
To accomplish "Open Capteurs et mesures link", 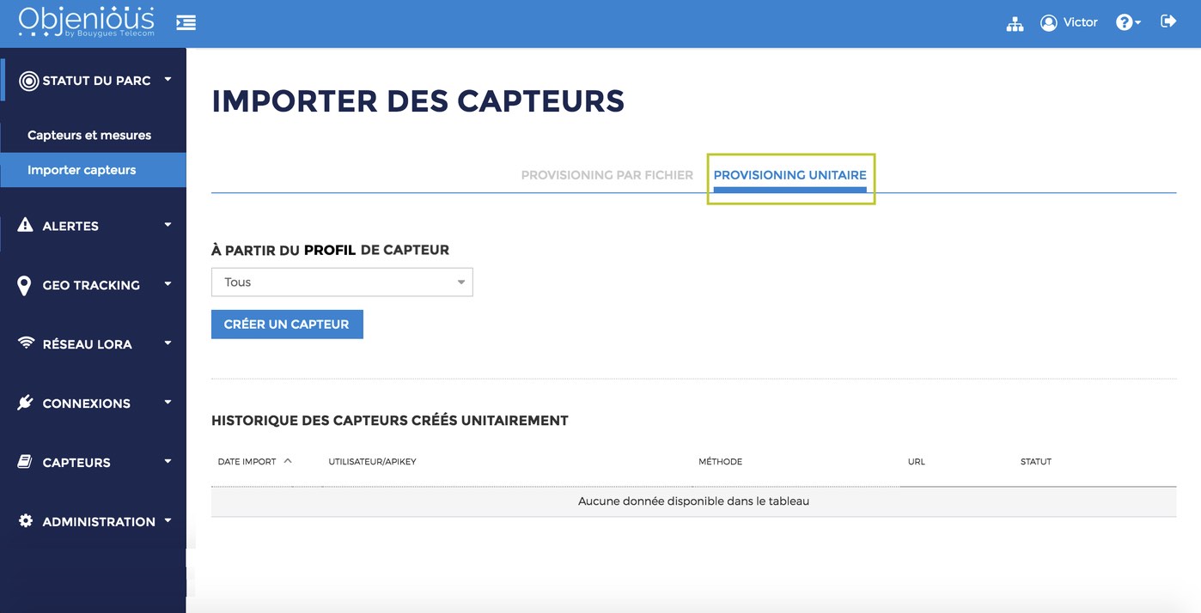I will 89,136.
